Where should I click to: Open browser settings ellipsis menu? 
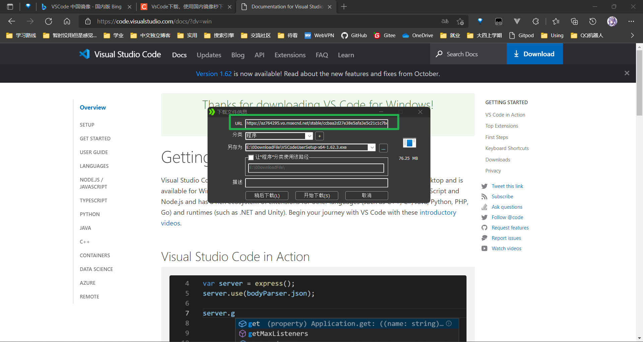point(631,21)
